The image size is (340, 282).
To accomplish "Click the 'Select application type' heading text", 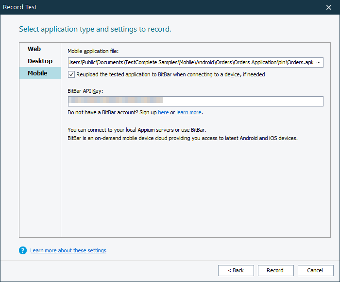I will click(x=95, y=29).
